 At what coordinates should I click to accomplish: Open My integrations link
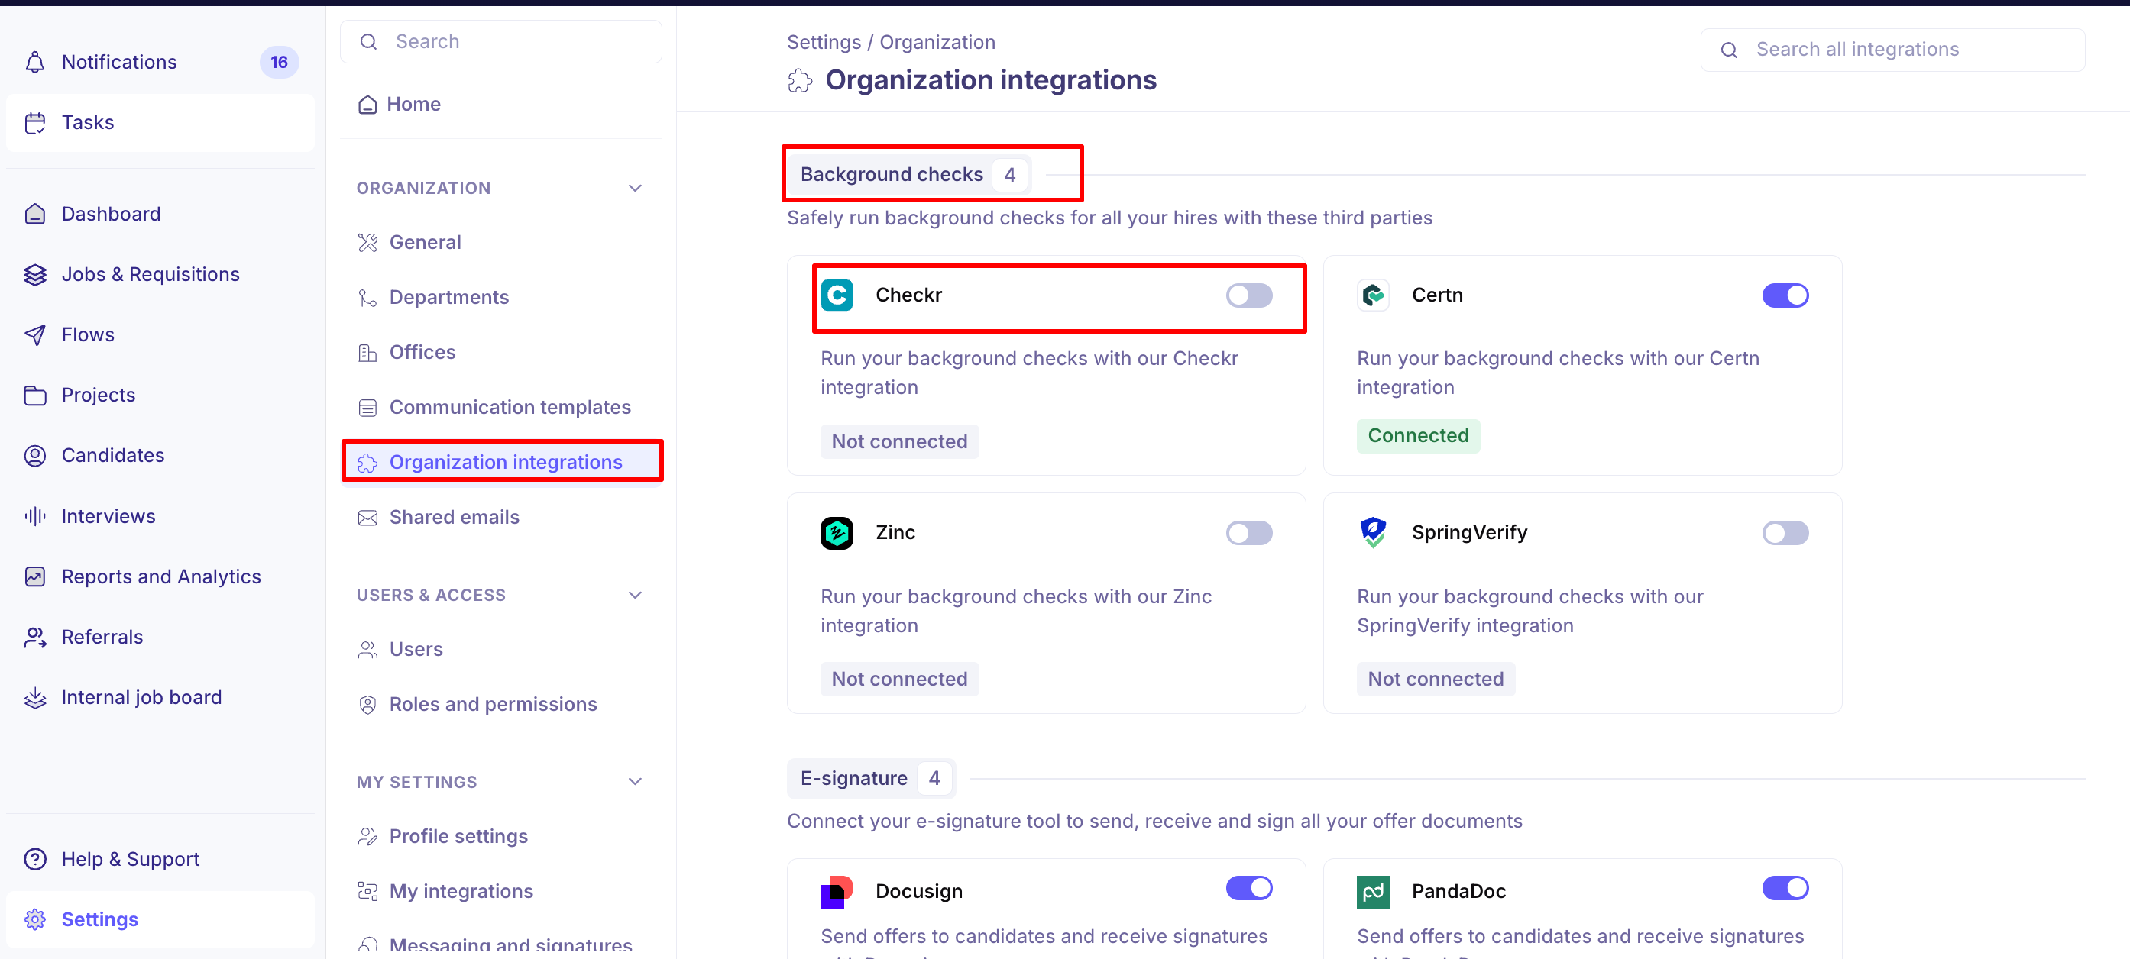(501, 891)
